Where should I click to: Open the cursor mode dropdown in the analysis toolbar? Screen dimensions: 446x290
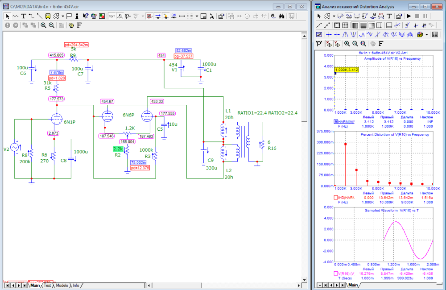point(334,16)
